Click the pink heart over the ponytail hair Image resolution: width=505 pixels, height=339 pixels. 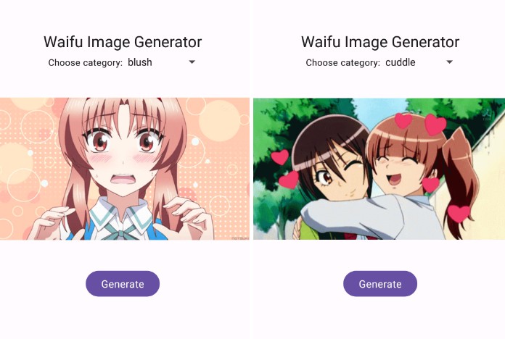[x=459, y=214]
